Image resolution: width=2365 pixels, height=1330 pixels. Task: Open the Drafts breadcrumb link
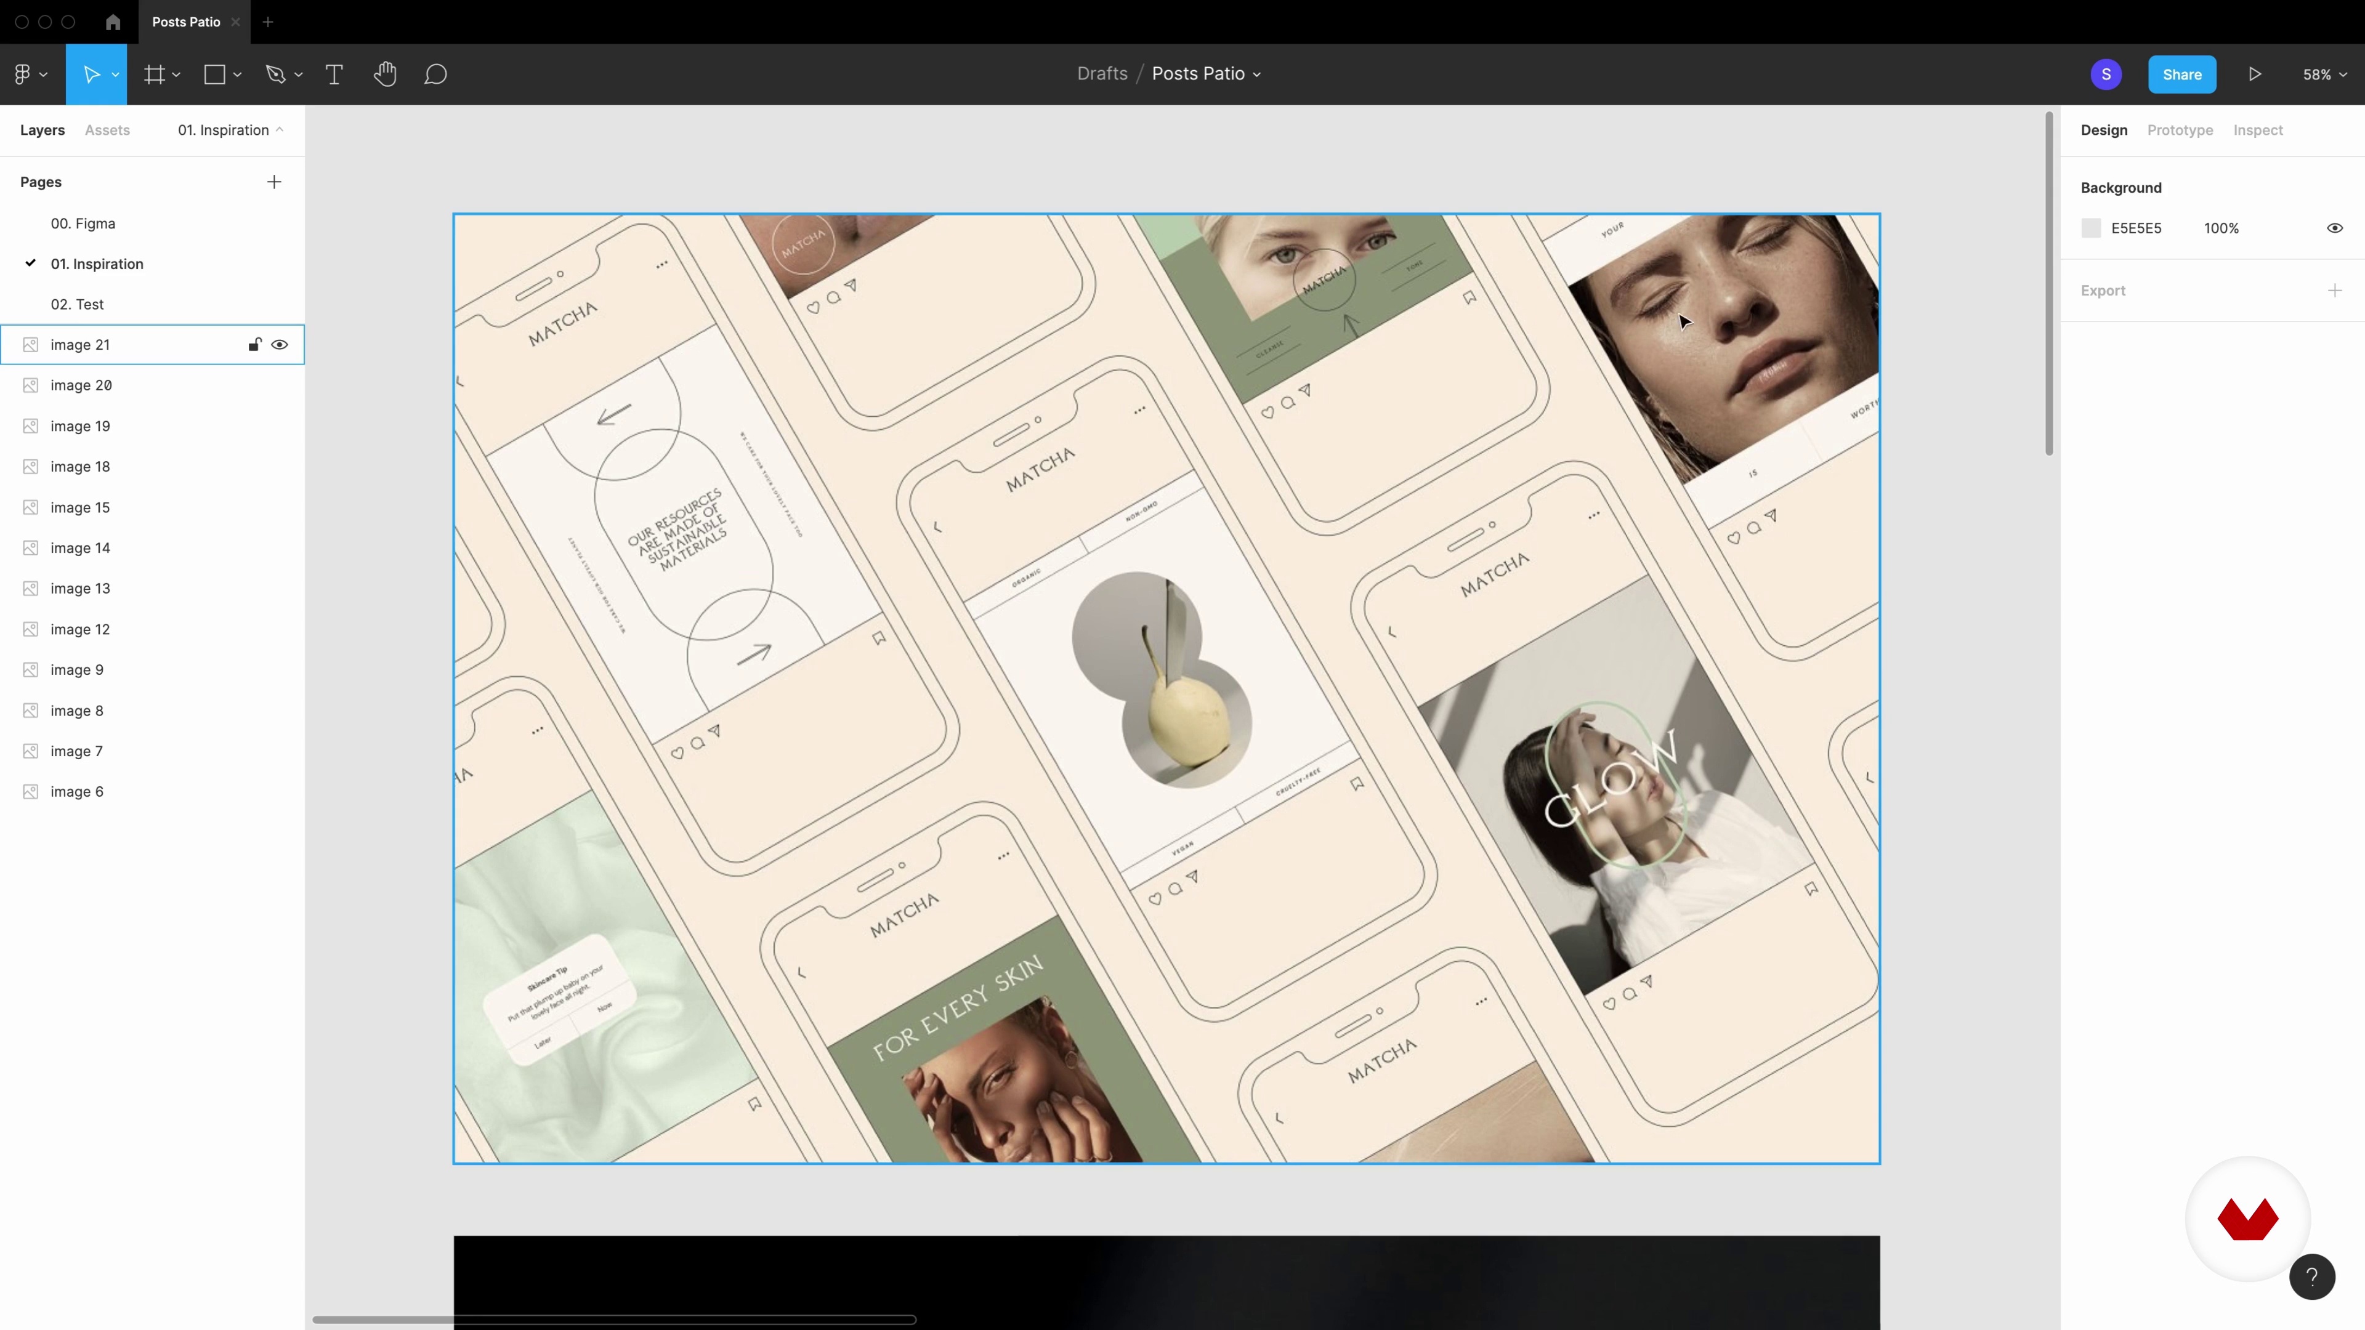tap(1102, 73)
